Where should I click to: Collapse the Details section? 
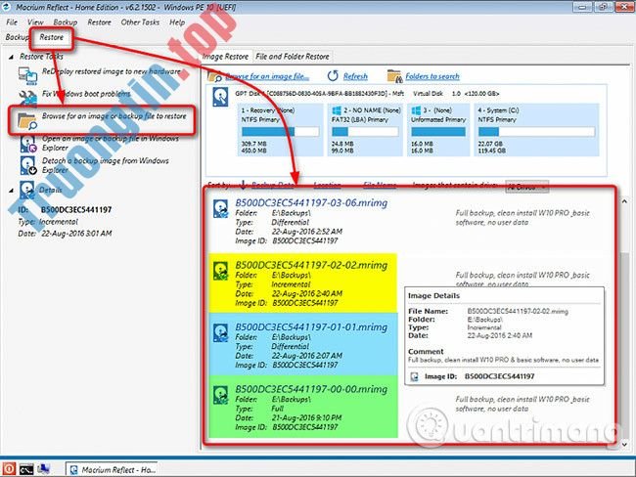coord(11,190)
